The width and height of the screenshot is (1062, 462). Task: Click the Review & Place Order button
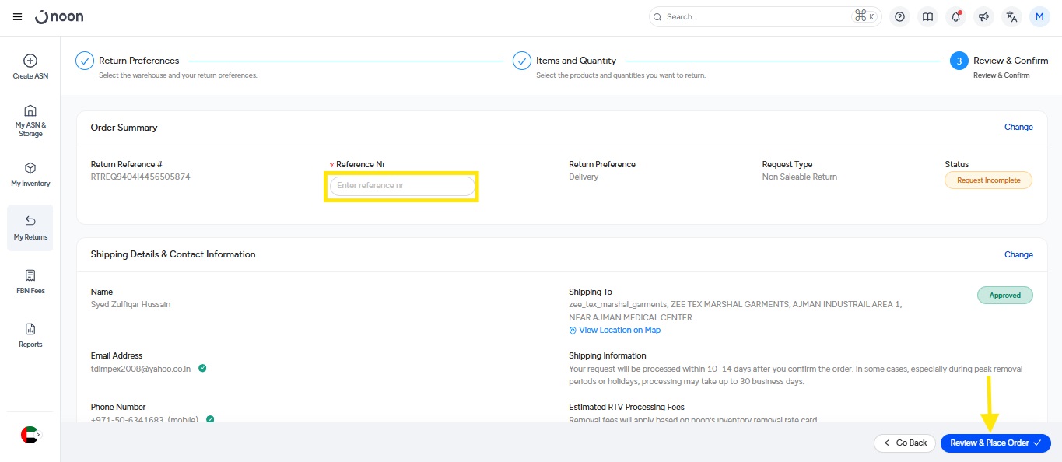click(x=995, y=443)
